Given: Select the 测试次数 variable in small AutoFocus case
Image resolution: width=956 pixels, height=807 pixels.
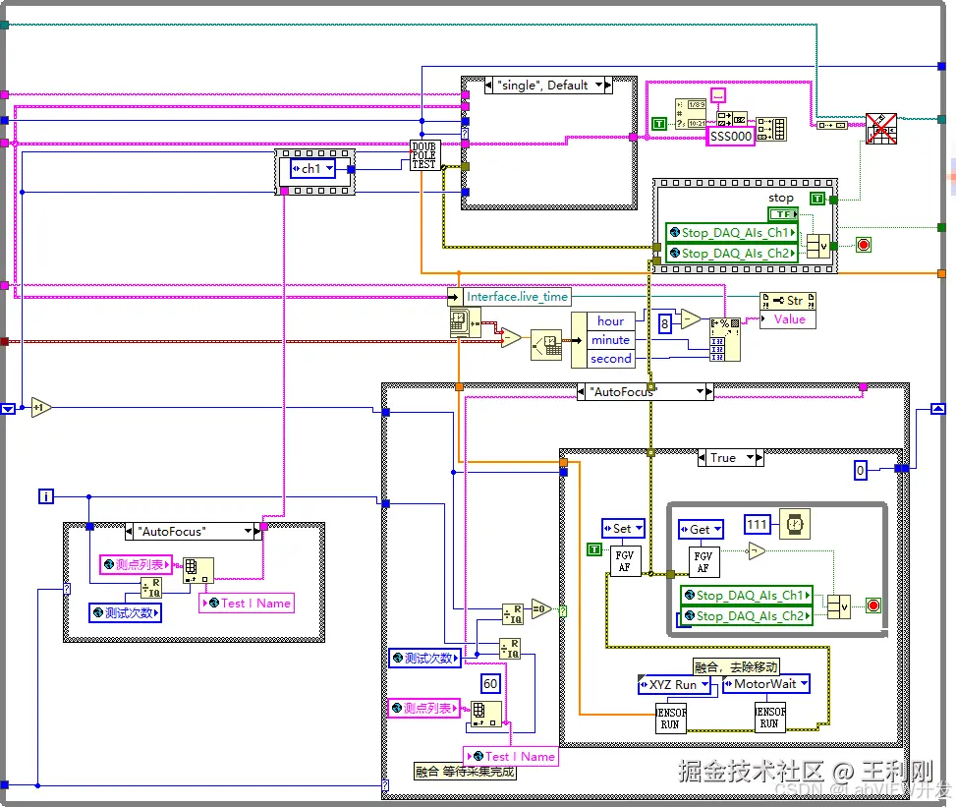Looking at the screenshot, I should pos(125,612).
